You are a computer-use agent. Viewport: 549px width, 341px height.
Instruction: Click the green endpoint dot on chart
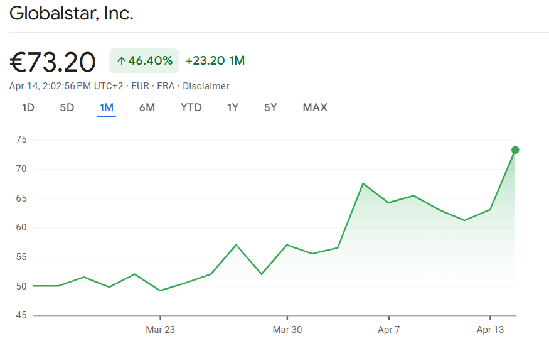click(515, 150)
